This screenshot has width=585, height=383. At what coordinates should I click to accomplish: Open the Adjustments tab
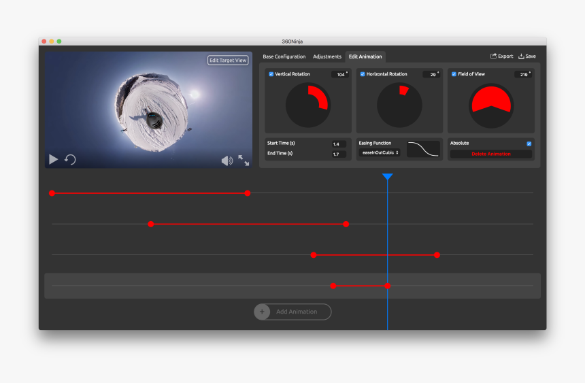point(327,56)
